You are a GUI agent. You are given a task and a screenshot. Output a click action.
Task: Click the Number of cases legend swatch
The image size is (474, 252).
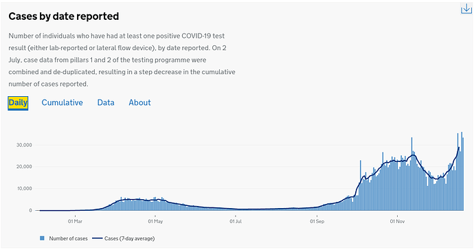42,238
